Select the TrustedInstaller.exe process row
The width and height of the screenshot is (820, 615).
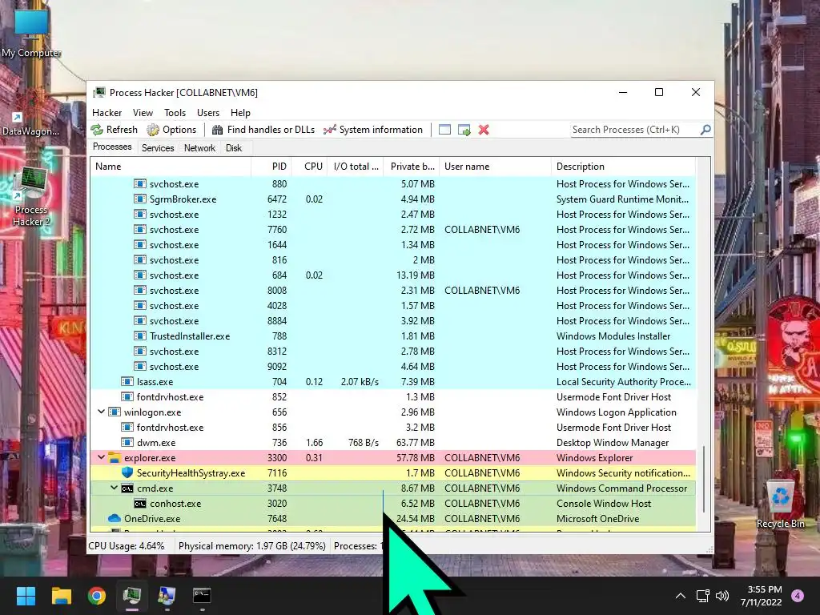pyautogui.click(x=393, y=336)
